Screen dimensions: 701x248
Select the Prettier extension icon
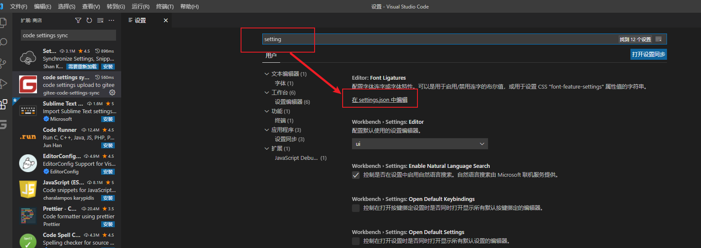28,216
